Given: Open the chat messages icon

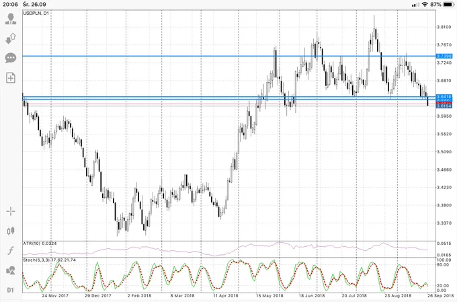Looking at the screenshot, I should pyautogui.click(x=11, y=58).
